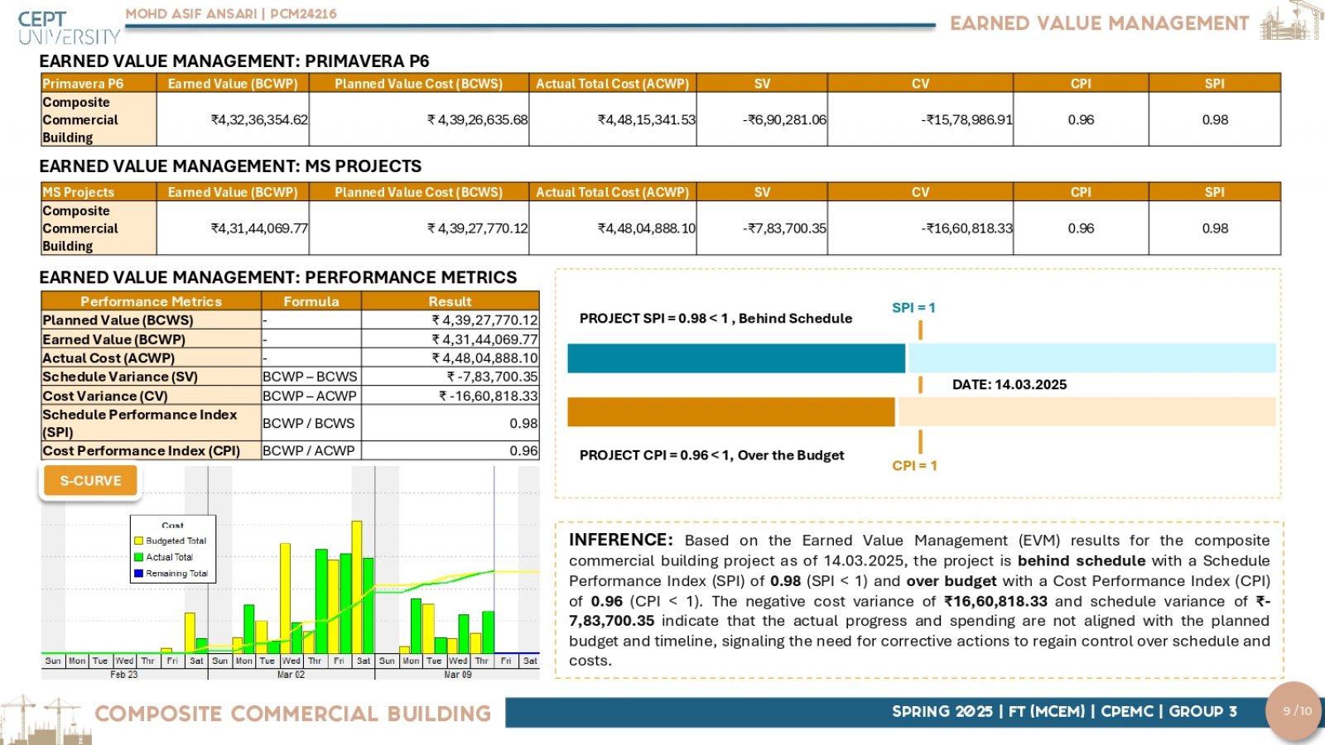Select the blue Remaining Total legend swatch
This screenshot has height=745, width=1325.
click(x=139, y=573)
